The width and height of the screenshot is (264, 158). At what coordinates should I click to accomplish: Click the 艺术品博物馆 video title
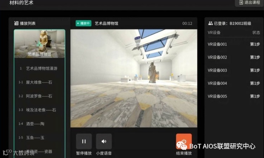[107, 23]
